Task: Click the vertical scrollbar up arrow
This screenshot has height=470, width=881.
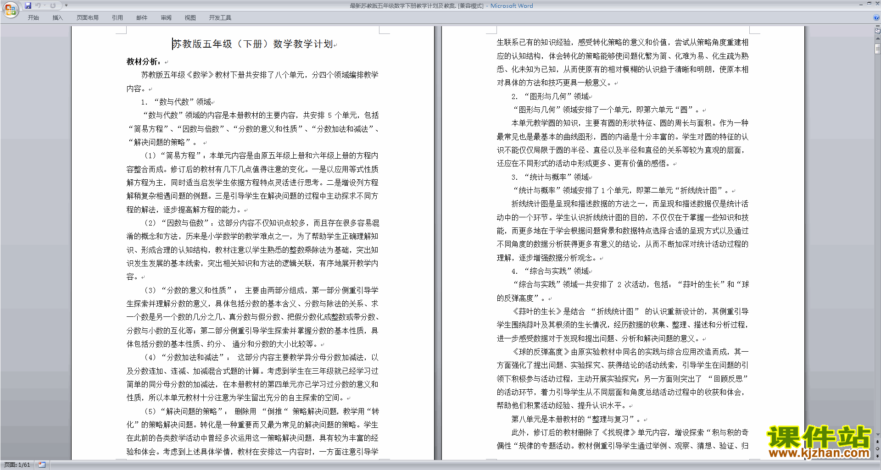Action: (877, 39)
